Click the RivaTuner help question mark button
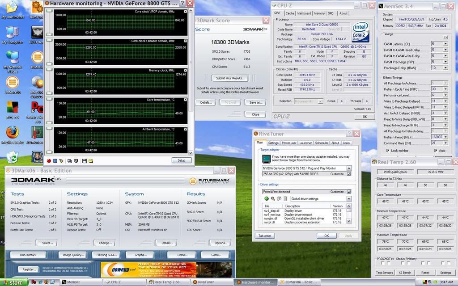 349,134
